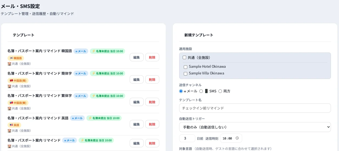Click the メール badge on 韓国語 template
The width and height of the screenshot is (339, 151).
(x=81, y=51)
